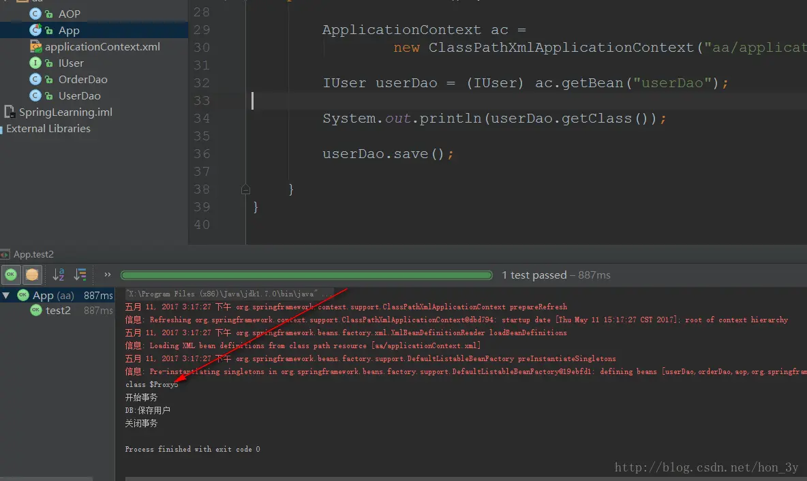This screenshot has height=481, width=807.
Task: Click the '开始事务' console output line
Action: [x=141, y=397]
